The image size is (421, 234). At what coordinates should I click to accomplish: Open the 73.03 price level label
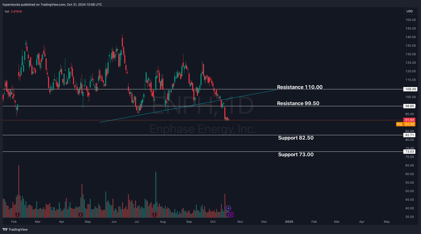[409, 151]
